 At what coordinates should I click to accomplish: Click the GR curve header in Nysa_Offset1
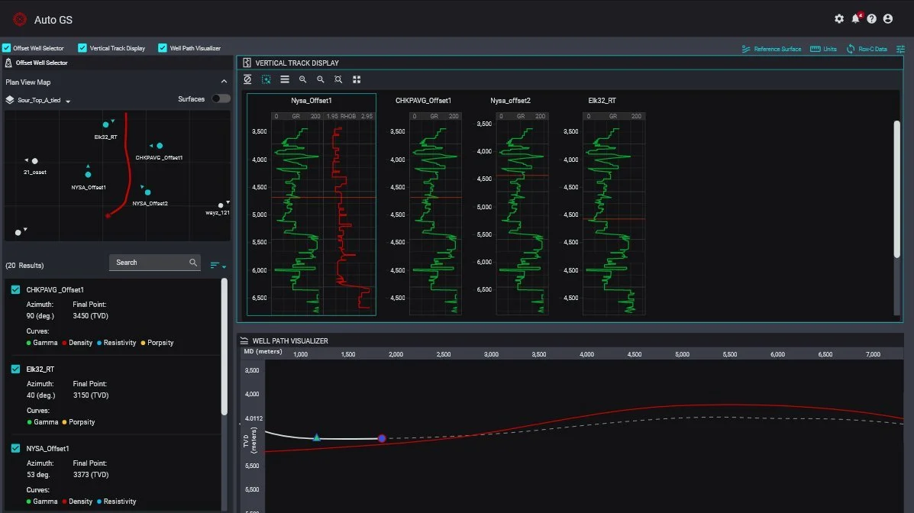297,117
